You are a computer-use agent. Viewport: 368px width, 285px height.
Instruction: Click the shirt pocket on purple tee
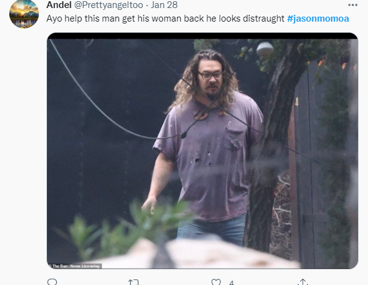coord(235,139)
